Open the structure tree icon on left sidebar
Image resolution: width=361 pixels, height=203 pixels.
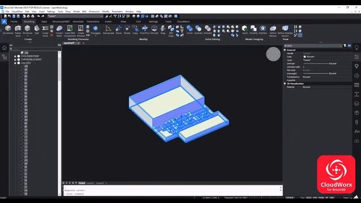(x=4, y=57)
